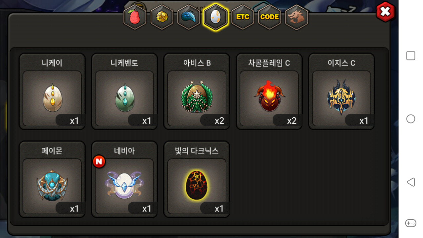Close the inventory with the red X

[x=385, y=12]
